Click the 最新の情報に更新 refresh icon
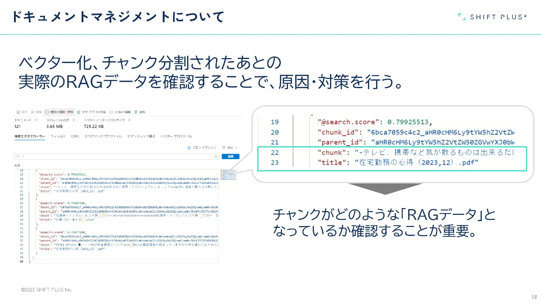Viewport: 541px width, 304px height. click(47, 112)
